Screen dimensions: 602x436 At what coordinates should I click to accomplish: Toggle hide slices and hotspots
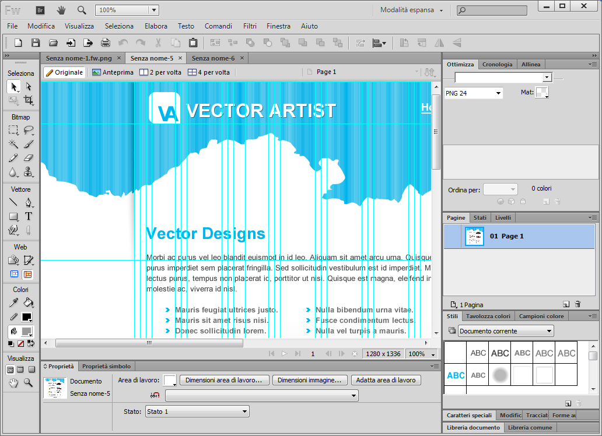(x=14, y=274)
